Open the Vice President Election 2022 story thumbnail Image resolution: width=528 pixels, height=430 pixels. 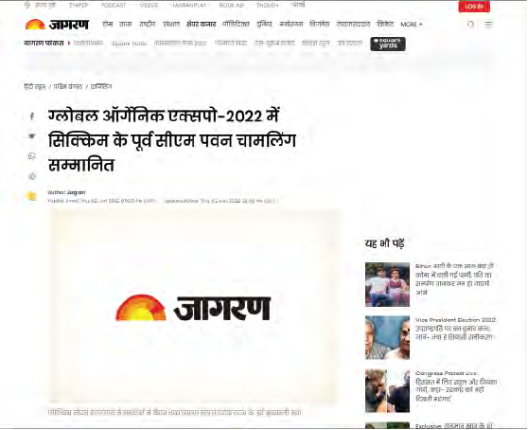[x=387, y=337]
